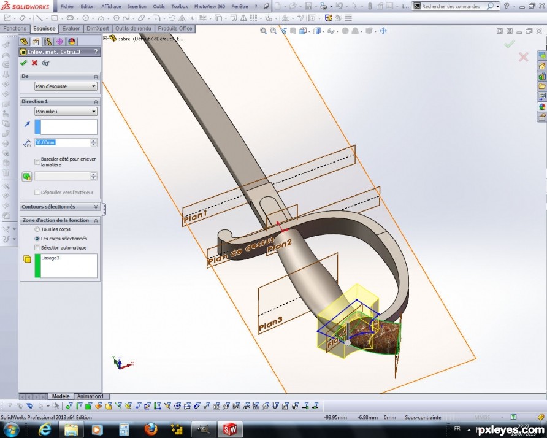The width and height of the screenshot is (547, 438).
Task: Expand the sabre tree node
Action: [105, 39]
